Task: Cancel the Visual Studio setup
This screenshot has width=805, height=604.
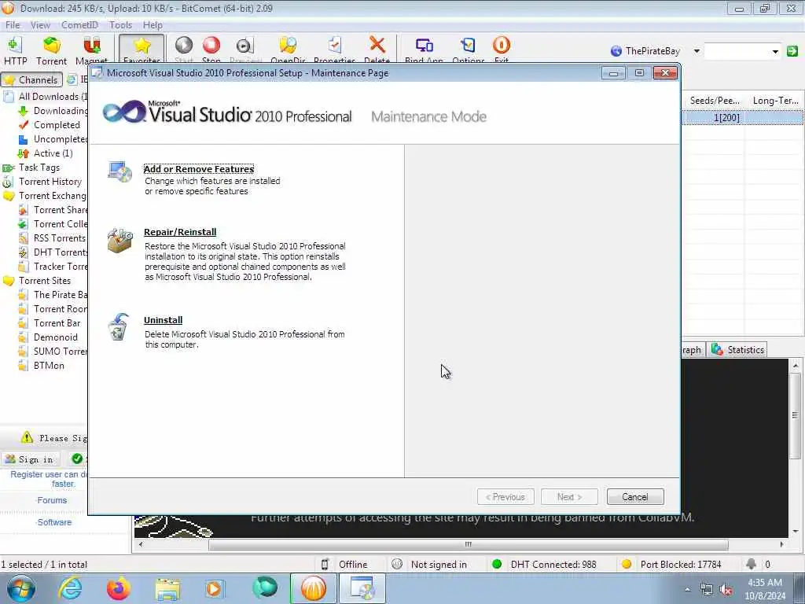Action: coord(635,497)
